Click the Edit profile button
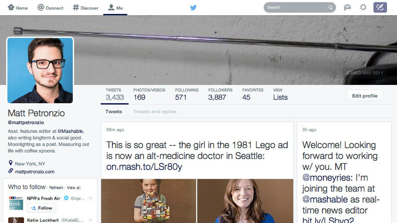The width and height of the screenshot is (397, 223). [x=365, y=96]
